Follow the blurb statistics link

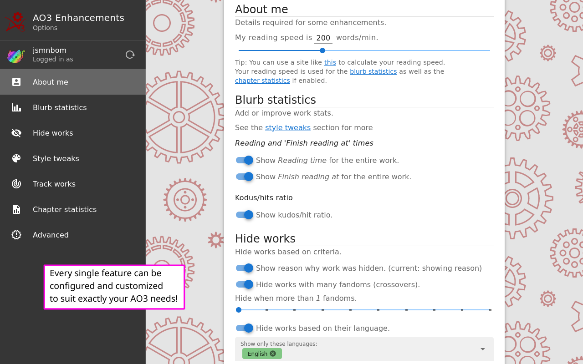point(373,71)
